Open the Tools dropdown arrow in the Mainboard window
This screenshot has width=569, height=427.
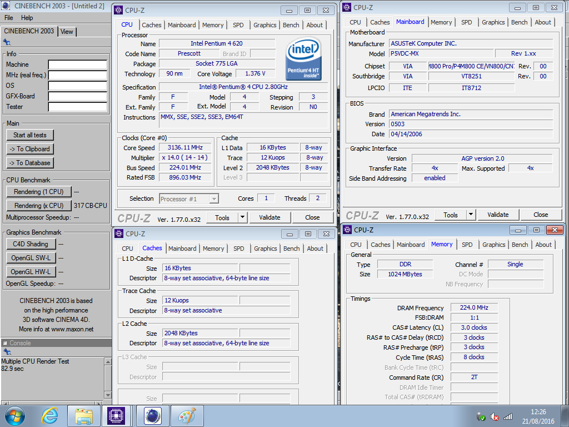(x=471, y=215)
